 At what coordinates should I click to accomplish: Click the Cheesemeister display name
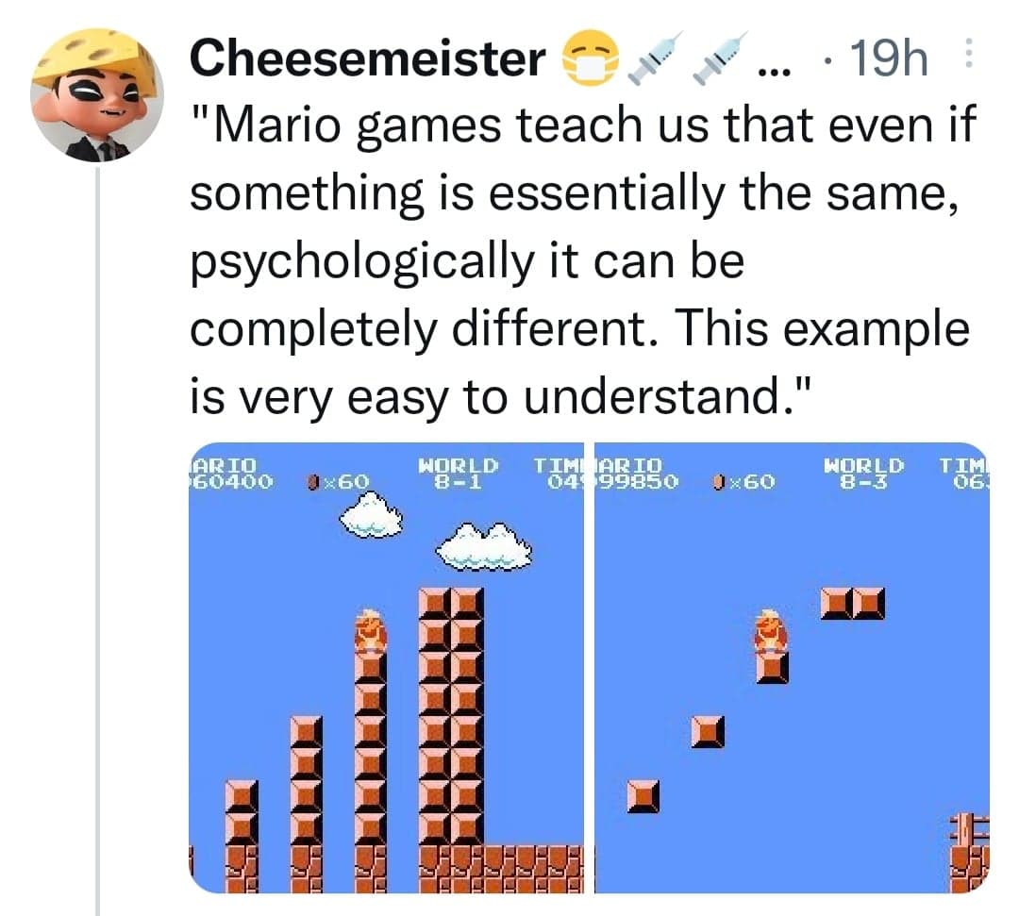click(368, 58)
